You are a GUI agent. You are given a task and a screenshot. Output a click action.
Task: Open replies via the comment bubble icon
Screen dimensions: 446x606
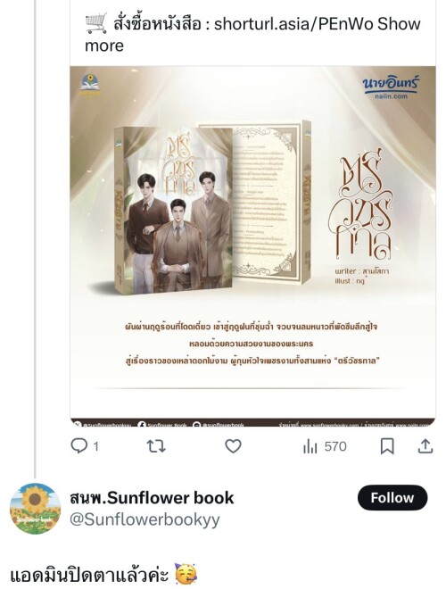tap(79, 446)
